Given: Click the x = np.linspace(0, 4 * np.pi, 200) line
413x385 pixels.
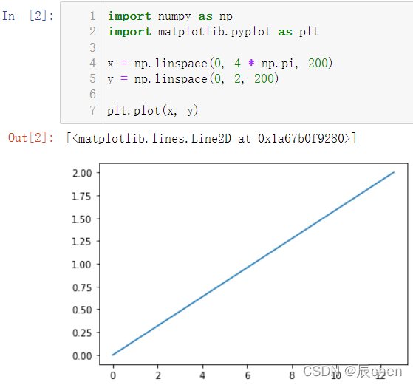Looking at the screenshot, I should (220, 64).
